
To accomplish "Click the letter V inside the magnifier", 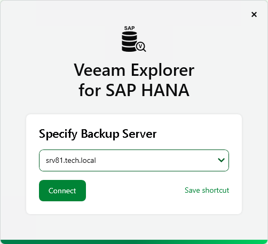I will [140, 46].
